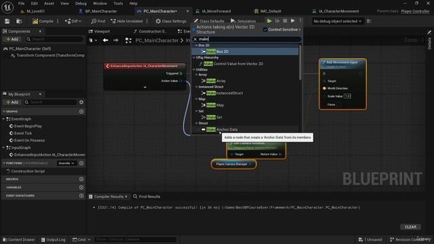434x244 pixels.
Task: Open My Blueprint settings gear
Action: tap(81, 102)
